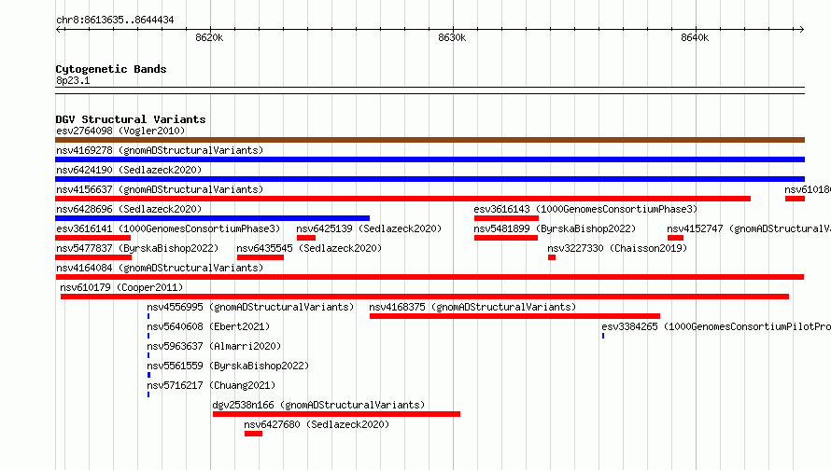
Task: Open nsv610179 (Cooper2011) label
Action: point(121,287)
